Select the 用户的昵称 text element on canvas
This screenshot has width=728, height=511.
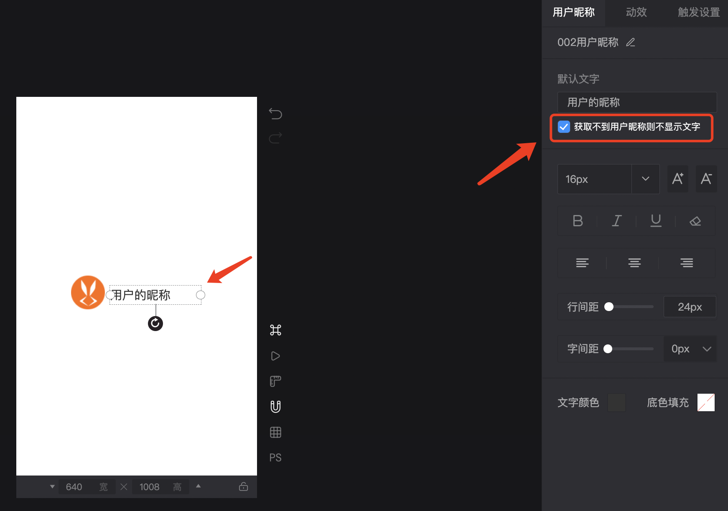tap(155, 295)
